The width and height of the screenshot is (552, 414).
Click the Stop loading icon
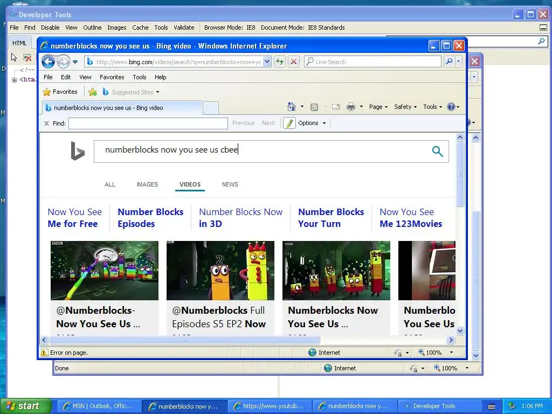pyautogui.click(x=294, y=62)
